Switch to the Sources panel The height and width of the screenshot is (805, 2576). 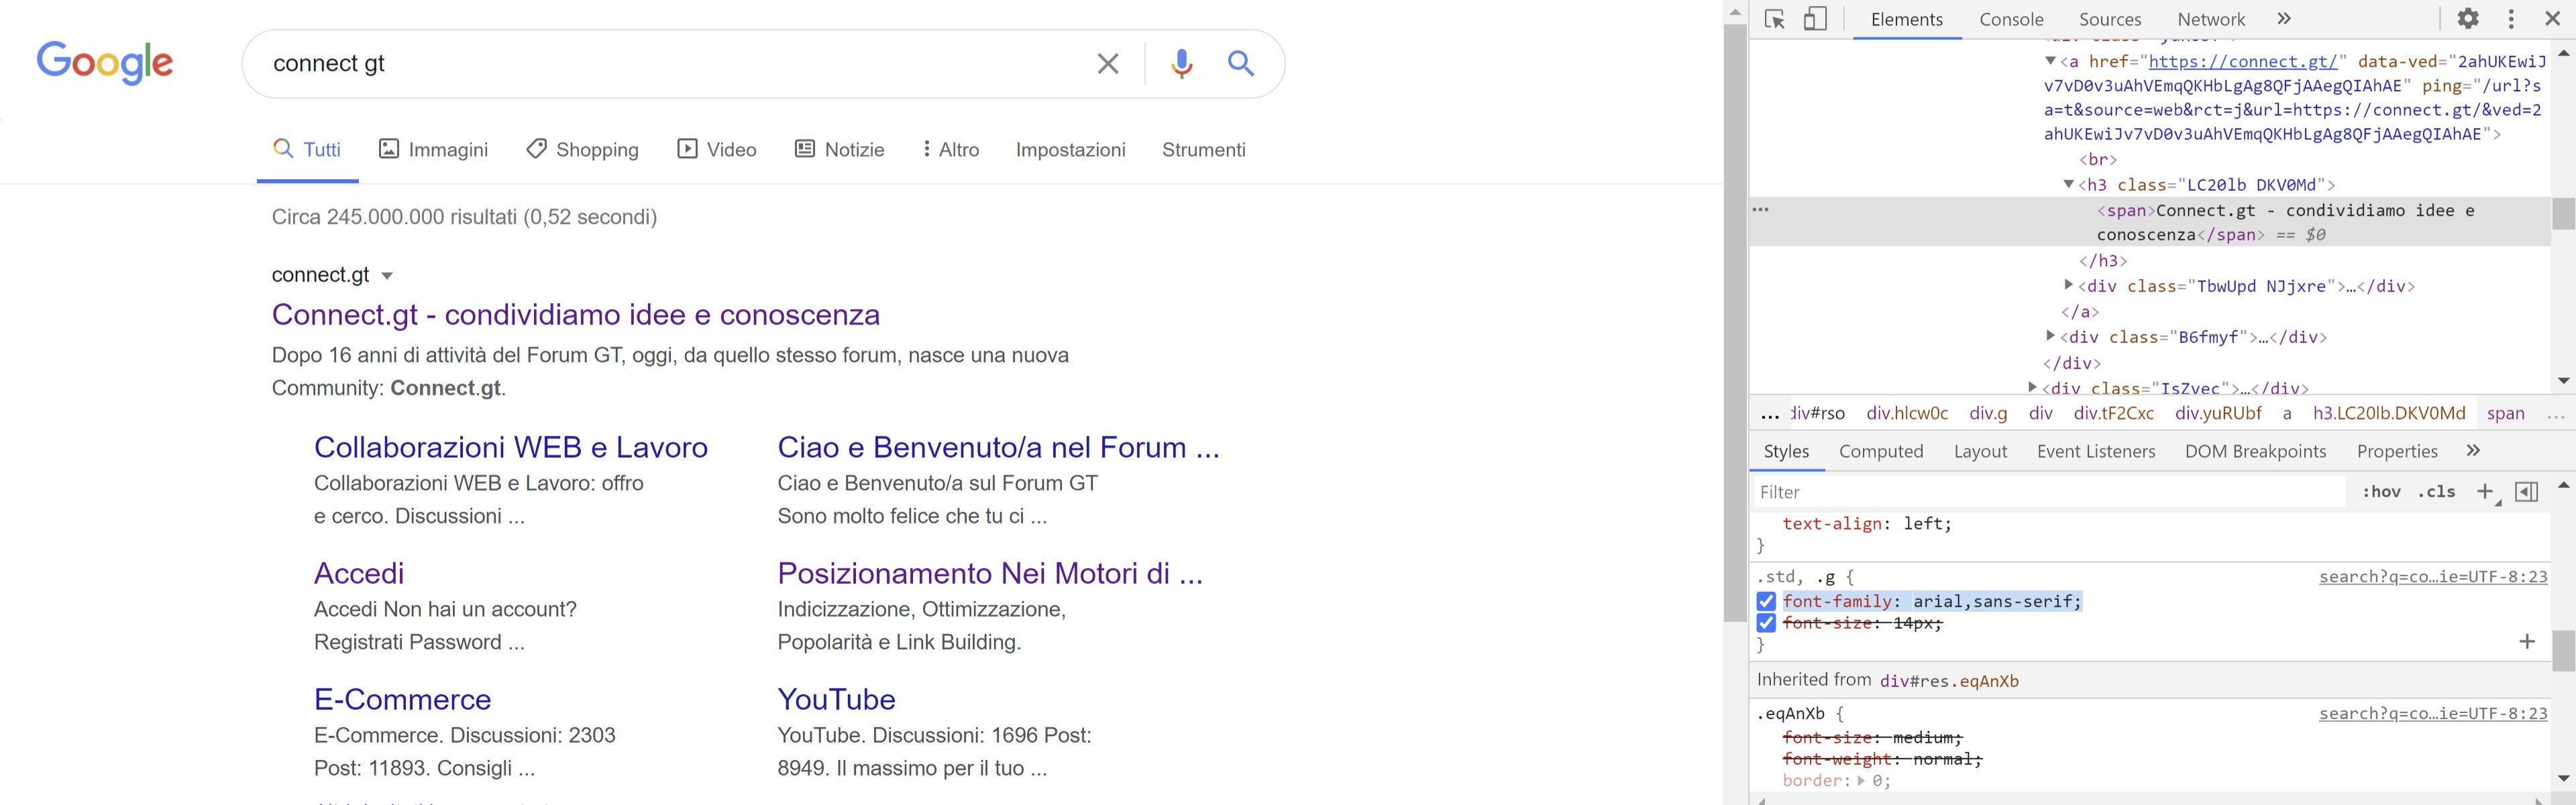point(2110,19)
